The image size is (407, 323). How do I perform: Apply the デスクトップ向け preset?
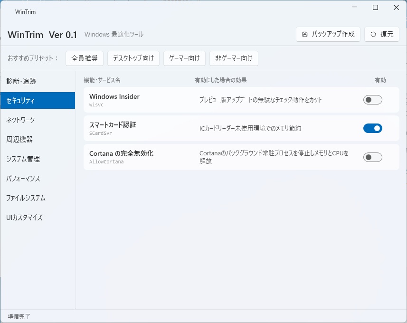tap(133, 58)
